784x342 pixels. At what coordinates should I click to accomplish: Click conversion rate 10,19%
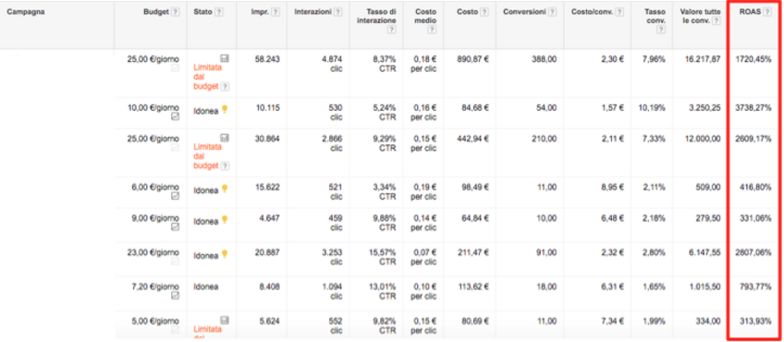pos(652,108)
